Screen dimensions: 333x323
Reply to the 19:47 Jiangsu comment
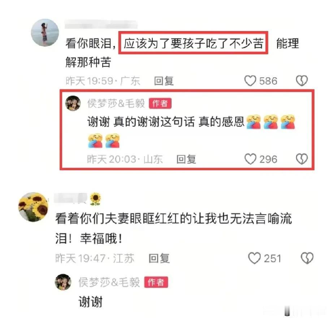pyautogui.click(x=159, y=258)
